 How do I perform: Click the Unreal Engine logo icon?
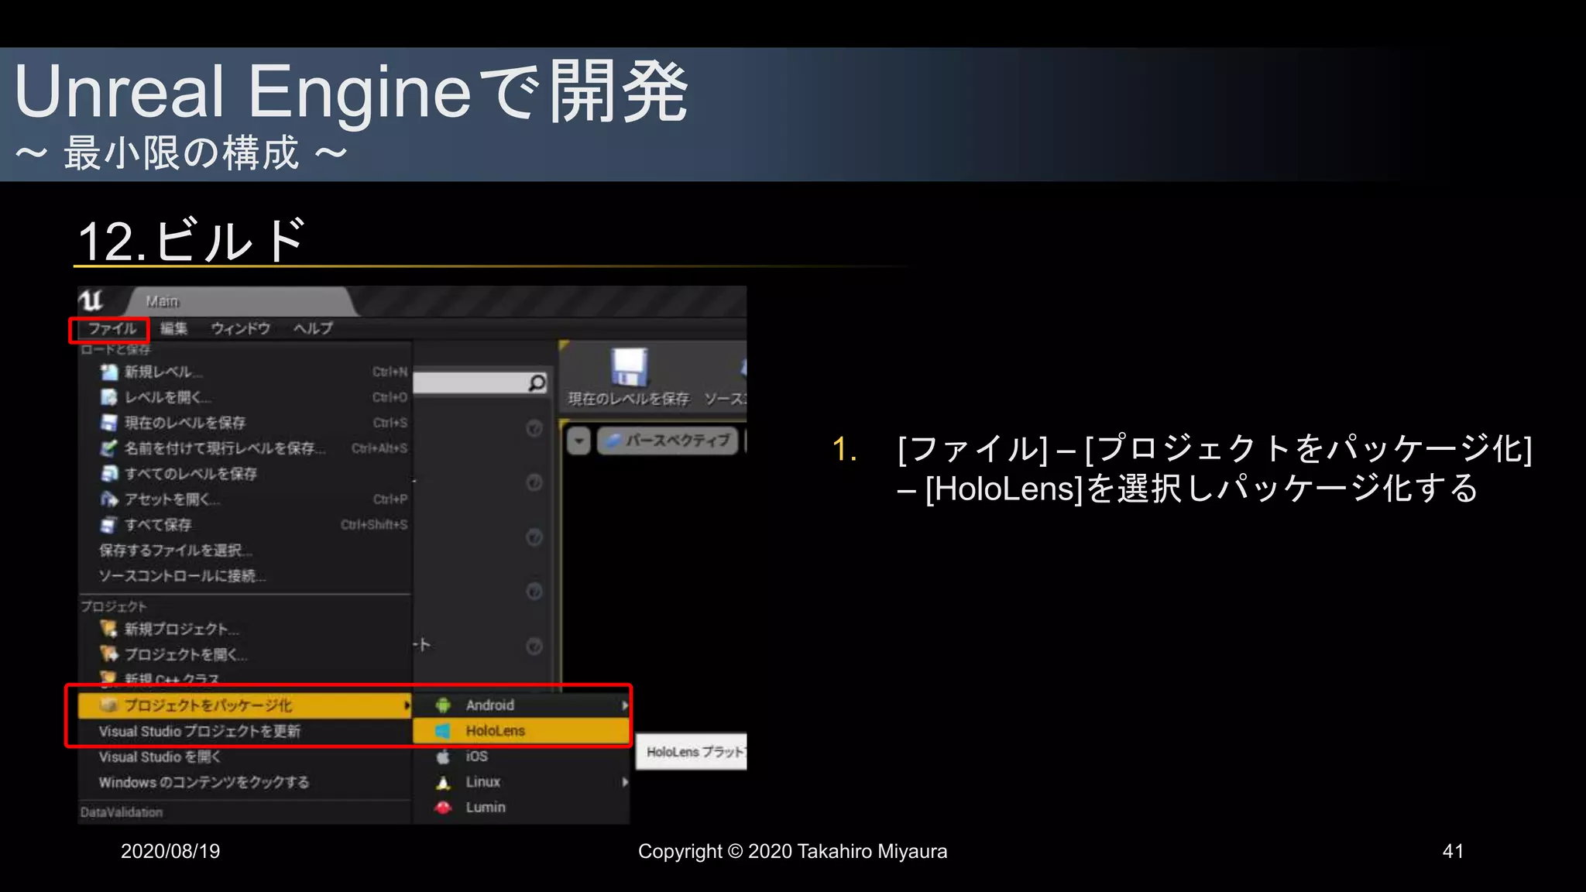click(x=92, y=300)
